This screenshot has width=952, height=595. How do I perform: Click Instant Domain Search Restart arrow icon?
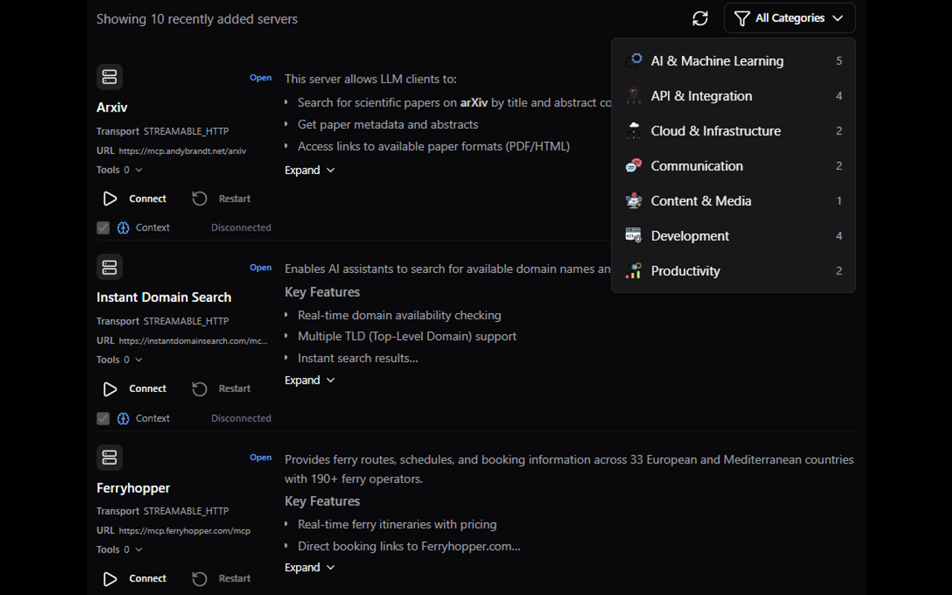pyautogui.click(x=199, y=388)
